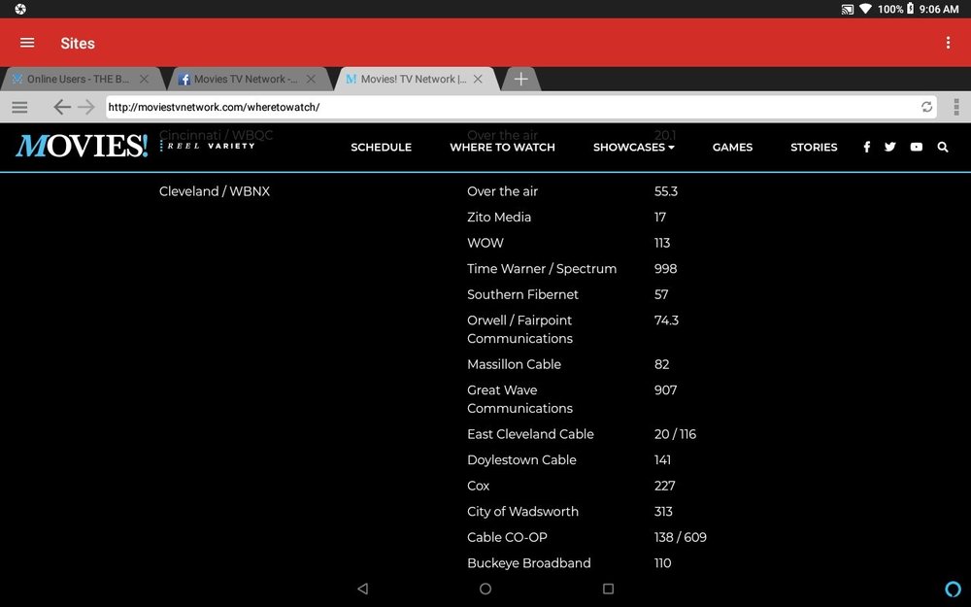The height and width of the screenshot is (607, 971).
Task: Expand the SHOWCASES dropdown menu
Action: (633, 147)
